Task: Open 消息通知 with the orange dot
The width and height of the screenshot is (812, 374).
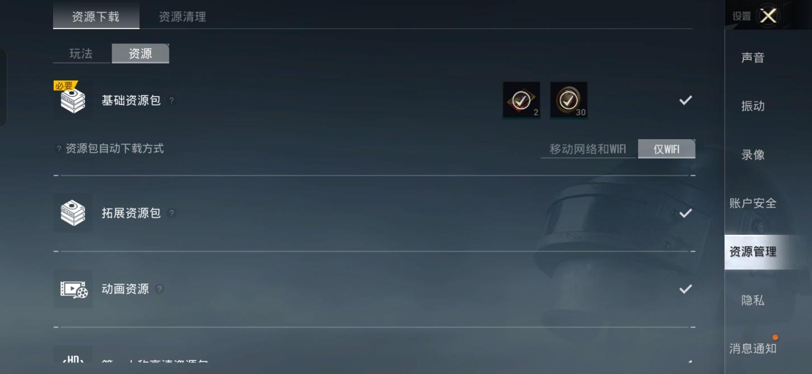Action: (753, 349)
